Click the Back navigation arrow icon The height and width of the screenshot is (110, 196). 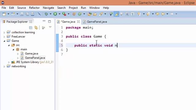tap(163, 14)
